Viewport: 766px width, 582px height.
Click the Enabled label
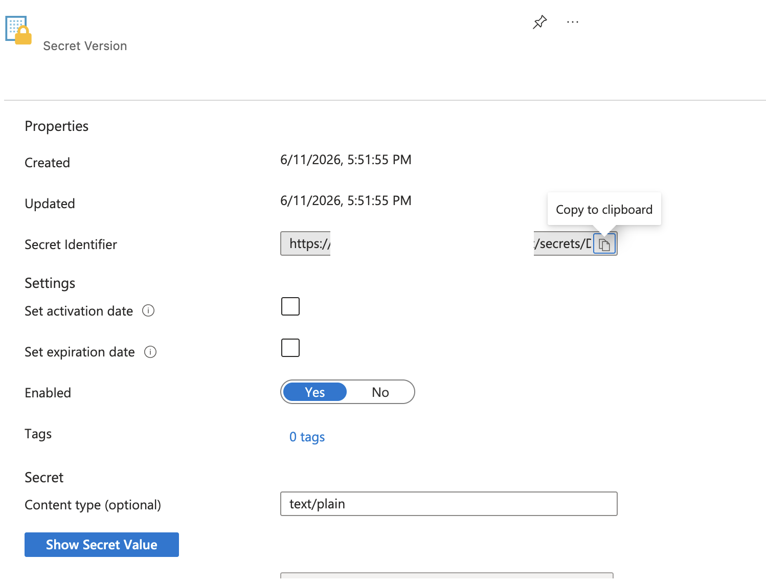tap(48, 393)
